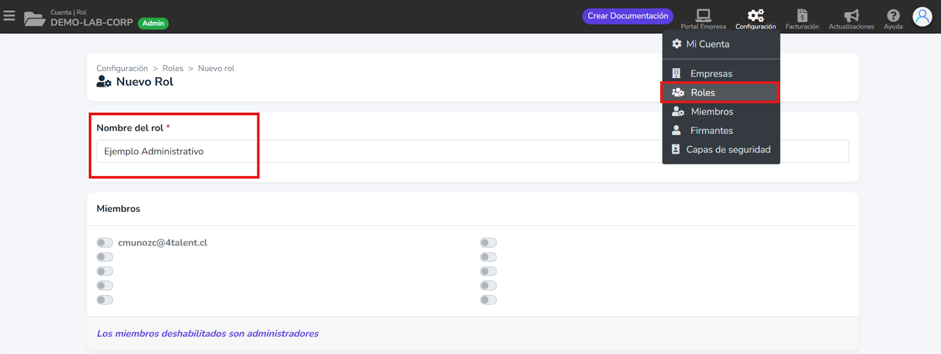Click the 'Cuenta | Rol' label
This screenshot has height=354, width=941.
pos(68,12)
